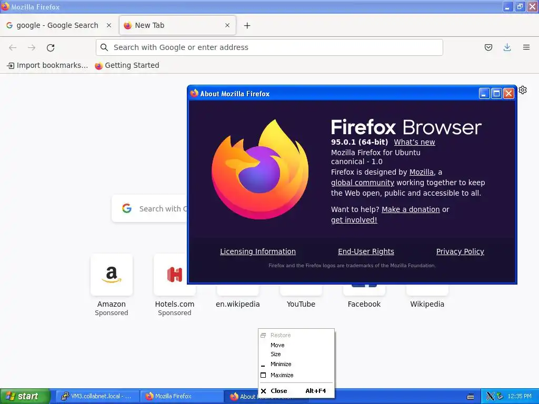Click Make a donation link
The height and width of the screenshot is (404, 539).
point(411,209)
